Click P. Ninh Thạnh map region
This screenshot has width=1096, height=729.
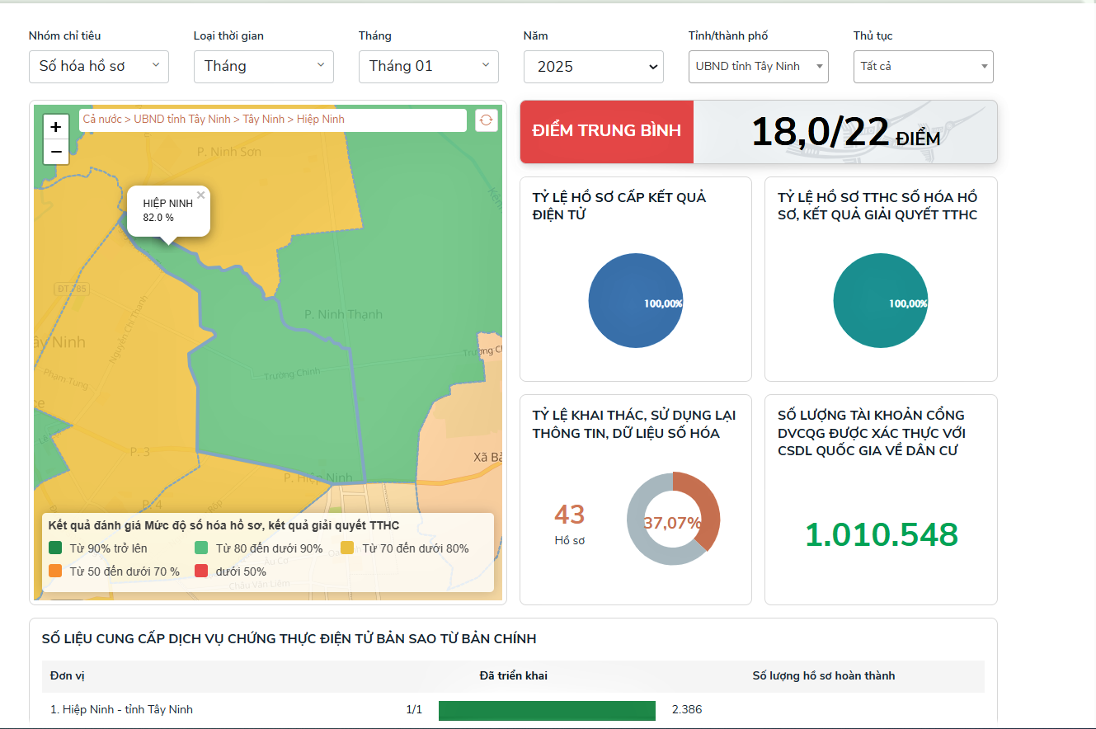coord(343,314)
